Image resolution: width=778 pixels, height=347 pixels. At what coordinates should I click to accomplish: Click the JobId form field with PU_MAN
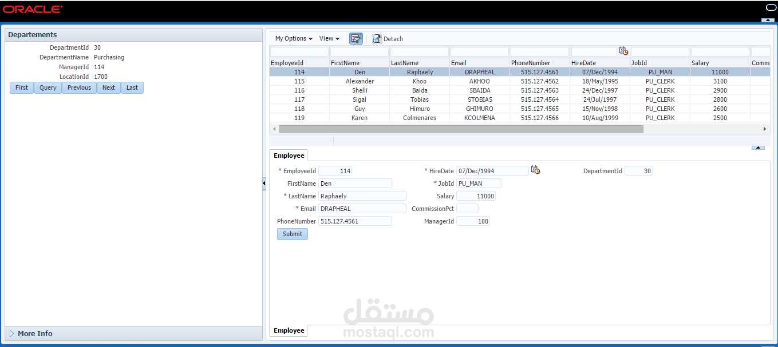click(479, 184)
